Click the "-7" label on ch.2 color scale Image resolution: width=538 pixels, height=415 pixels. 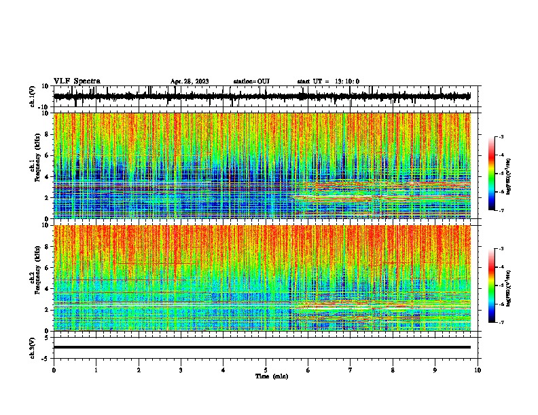(501, 322)
